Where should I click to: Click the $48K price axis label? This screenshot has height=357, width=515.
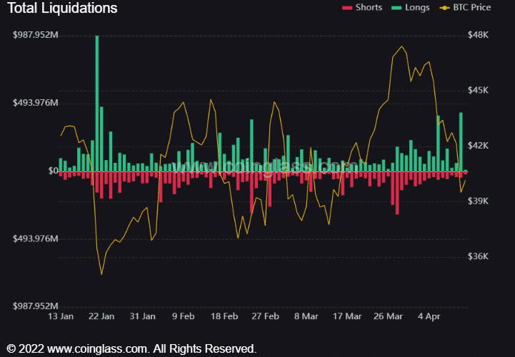point(479,35)
